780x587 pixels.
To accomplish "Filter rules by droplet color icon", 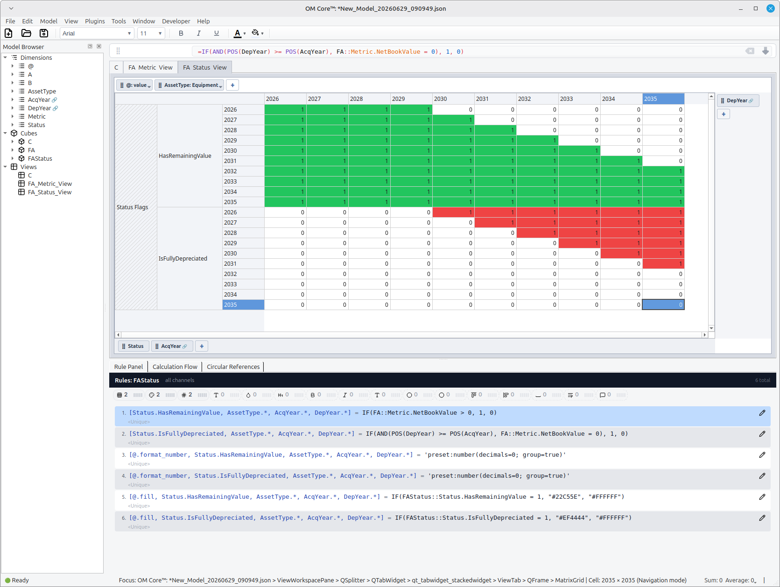I will [248, 395].
